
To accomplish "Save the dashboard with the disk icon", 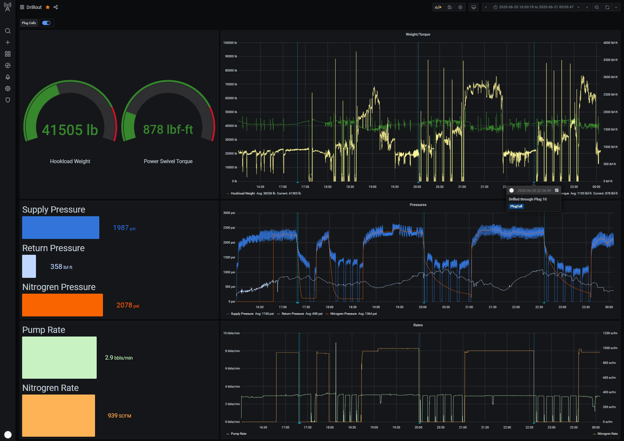I will (449, 7).
